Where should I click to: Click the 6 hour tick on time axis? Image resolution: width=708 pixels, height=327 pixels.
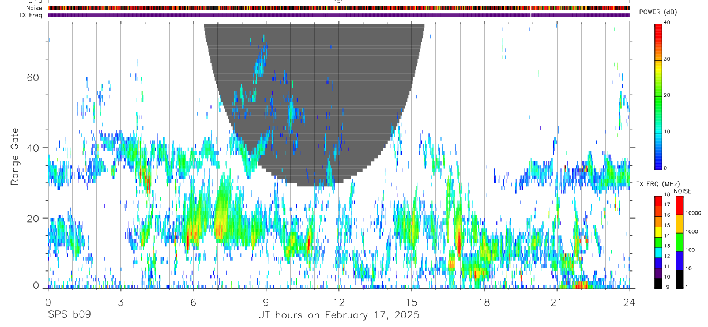(x=193, y=302)
